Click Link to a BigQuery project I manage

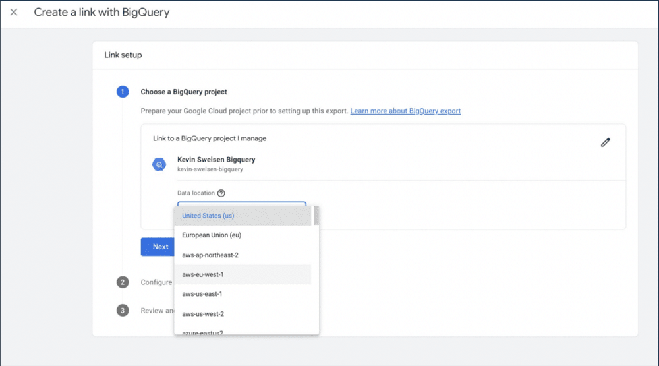(210, 138)
